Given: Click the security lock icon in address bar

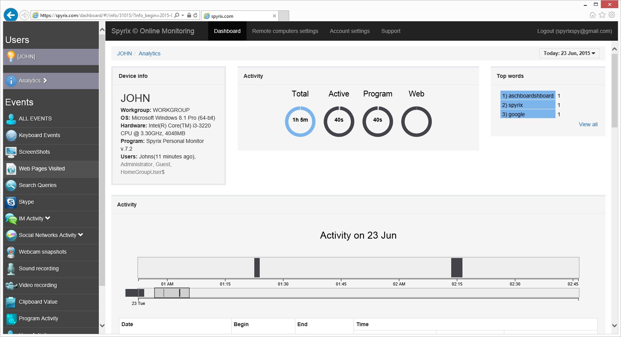Looking at the screenshot, I should (x=189, y=15).
